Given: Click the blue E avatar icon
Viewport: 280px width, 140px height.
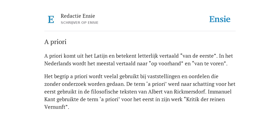Looking at the screenshot, I should [x=51, y=19].
